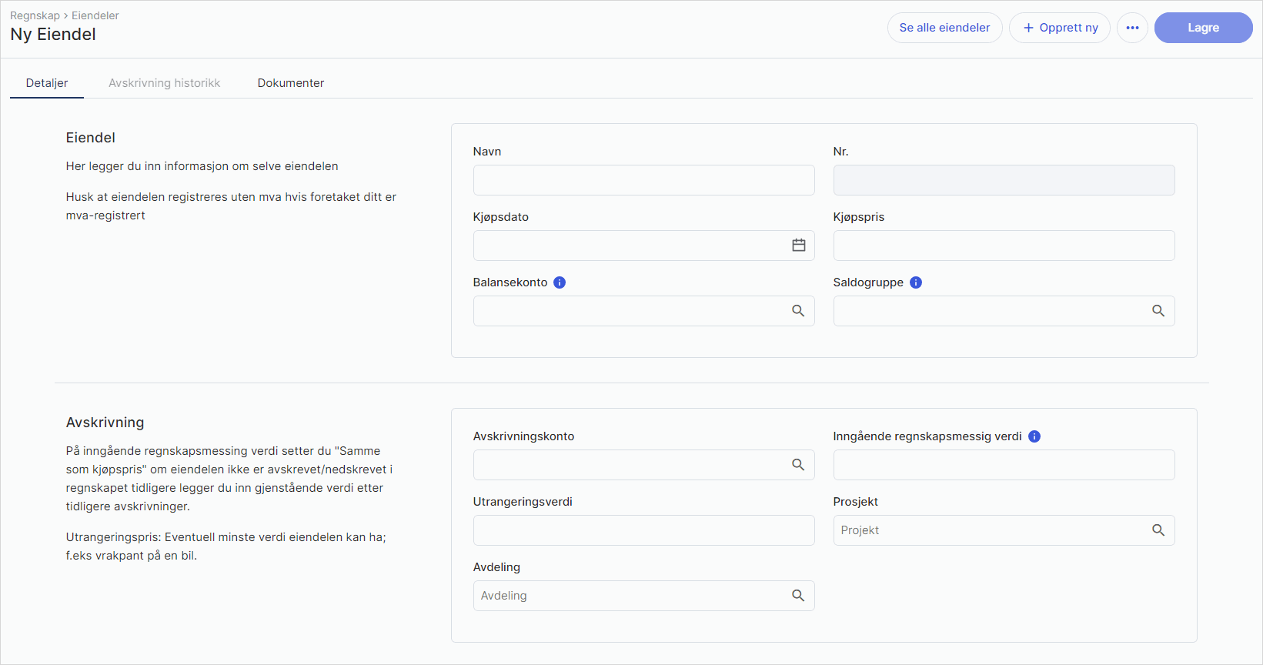Click the Balansekonto search magnifier icon
This screenshot has height=665, width=1263.
[798, 311]
